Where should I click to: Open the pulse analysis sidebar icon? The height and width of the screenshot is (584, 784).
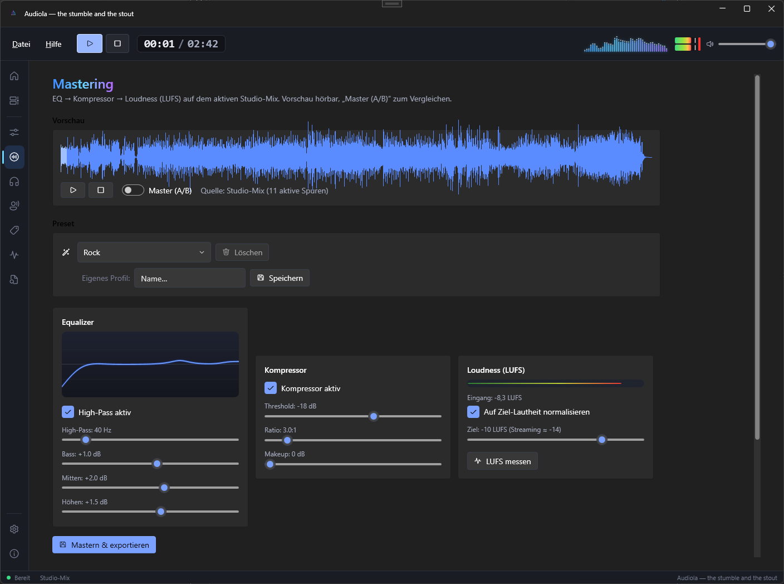point(14,255)
